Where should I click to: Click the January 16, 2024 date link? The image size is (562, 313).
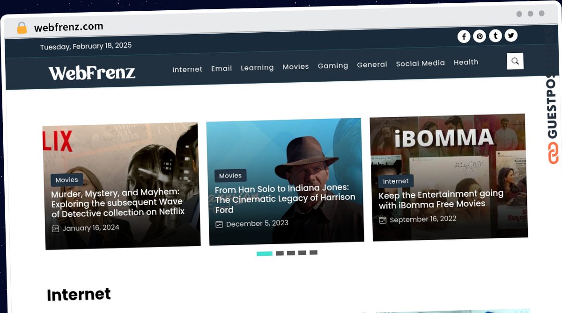tap(91, 228)
